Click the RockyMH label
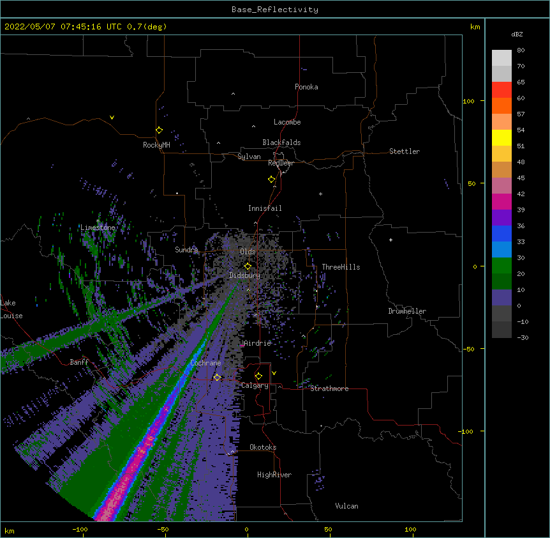The height and width of the screenshot is (538, 550). pyautogui.click(x=156, y=145)
